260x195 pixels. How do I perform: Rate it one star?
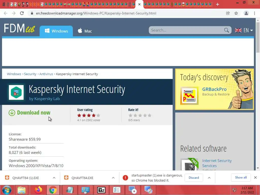(x=131, y=116)
